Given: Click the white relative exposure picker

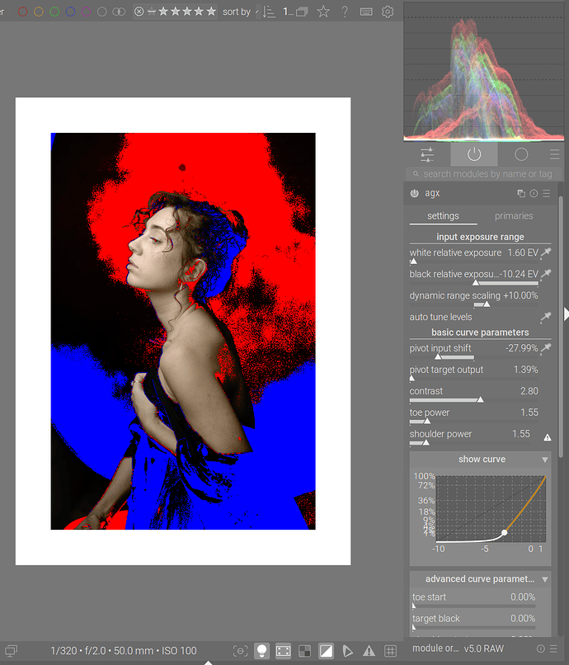Looking at the screenshot, I should 545,252.
